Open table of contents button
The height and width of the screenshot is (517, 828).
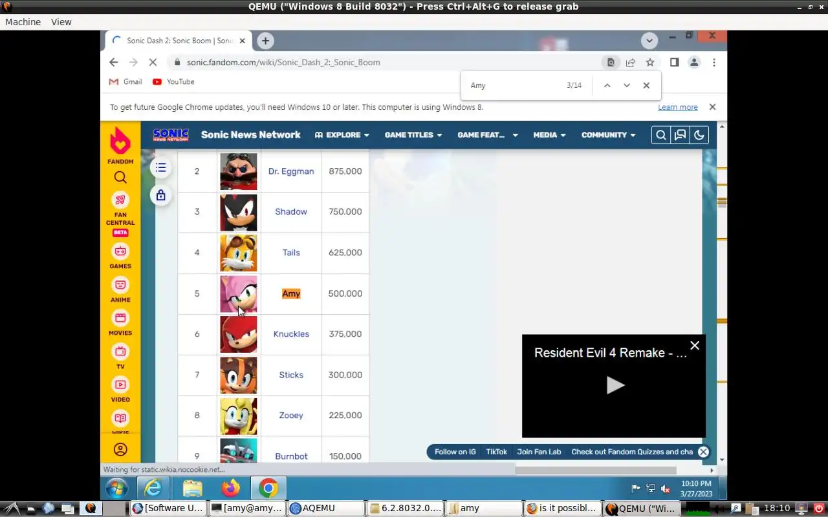pyautogui.click(x=160, y=168)
